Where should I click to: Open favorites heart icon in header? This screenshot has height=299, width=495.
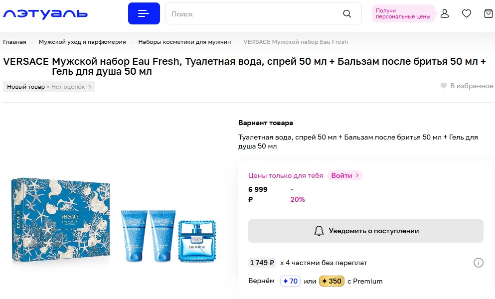pos(466,13)
